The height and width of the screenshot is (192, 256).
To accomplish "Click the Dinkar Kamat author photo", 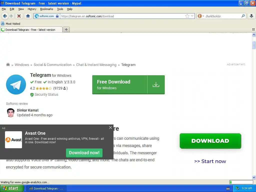I will pyautogui.click(x=10, y=113).
